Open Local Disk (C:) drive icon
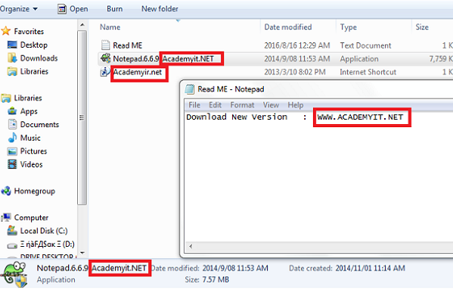453x293 pixels. click(12, 230)
